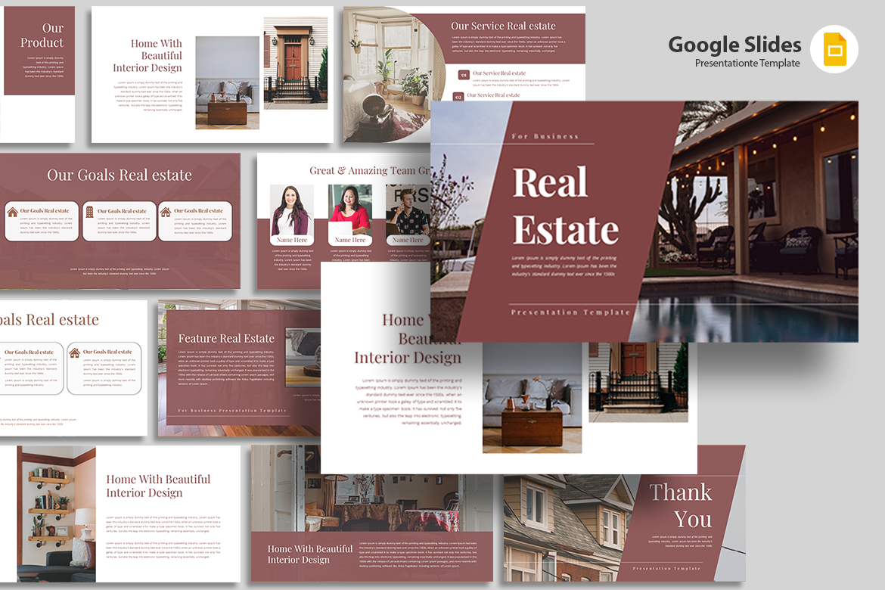Click 'Home With Beautiful Interior Design' heading beside the bookshelf
Image resolution: width=885 pixels, height=590 pixels.
[x=158, y=486]
